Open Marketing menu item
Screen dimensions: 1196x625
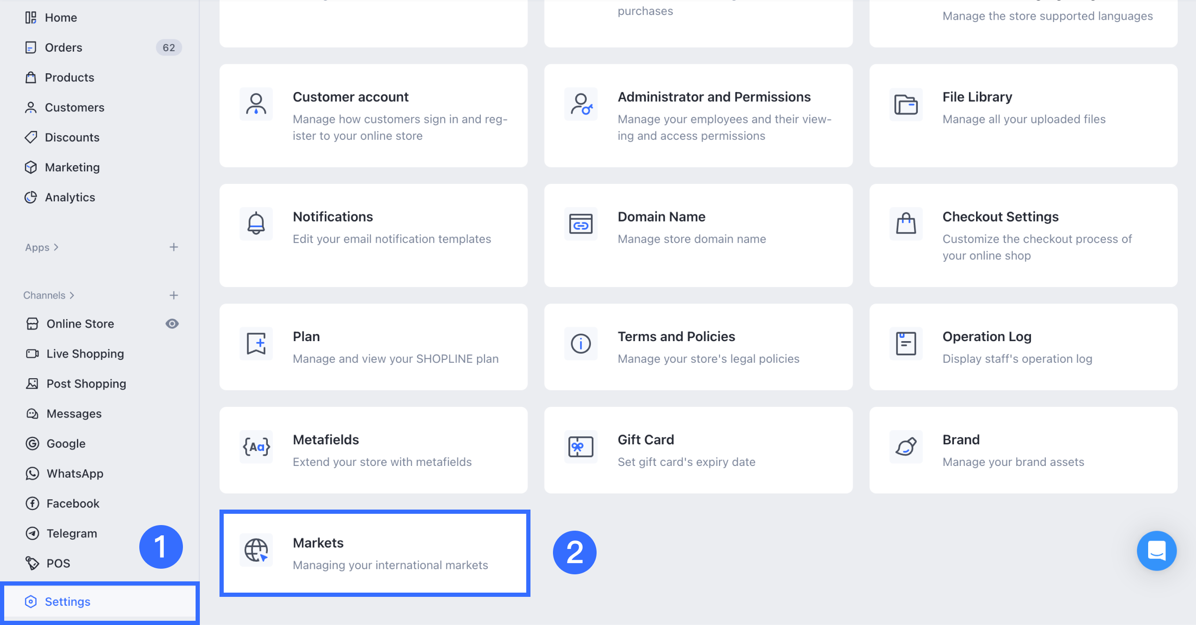(72, 168)
